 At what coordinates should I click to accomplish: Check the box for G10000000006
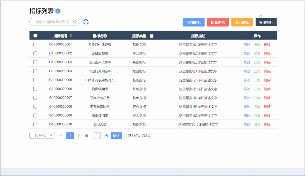tap(35, 89)
